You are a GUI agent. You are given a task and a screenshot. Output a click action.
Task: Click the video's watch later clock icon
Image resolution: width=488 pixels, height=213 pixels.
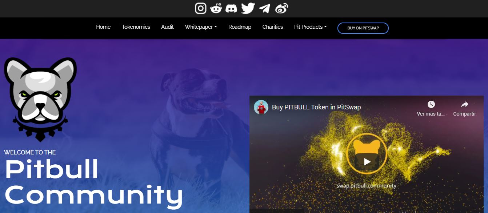pos(431,104)
